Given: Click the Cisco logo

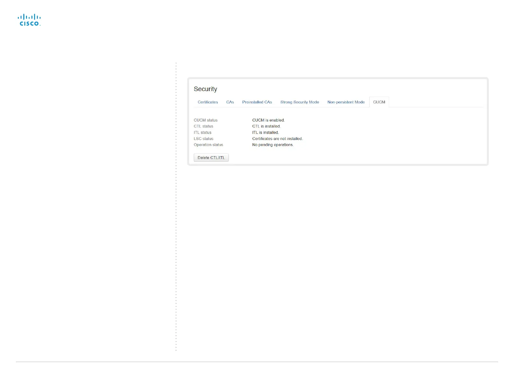Looking at the screenshot, I should pyautogui.click(x=29, y=20).
